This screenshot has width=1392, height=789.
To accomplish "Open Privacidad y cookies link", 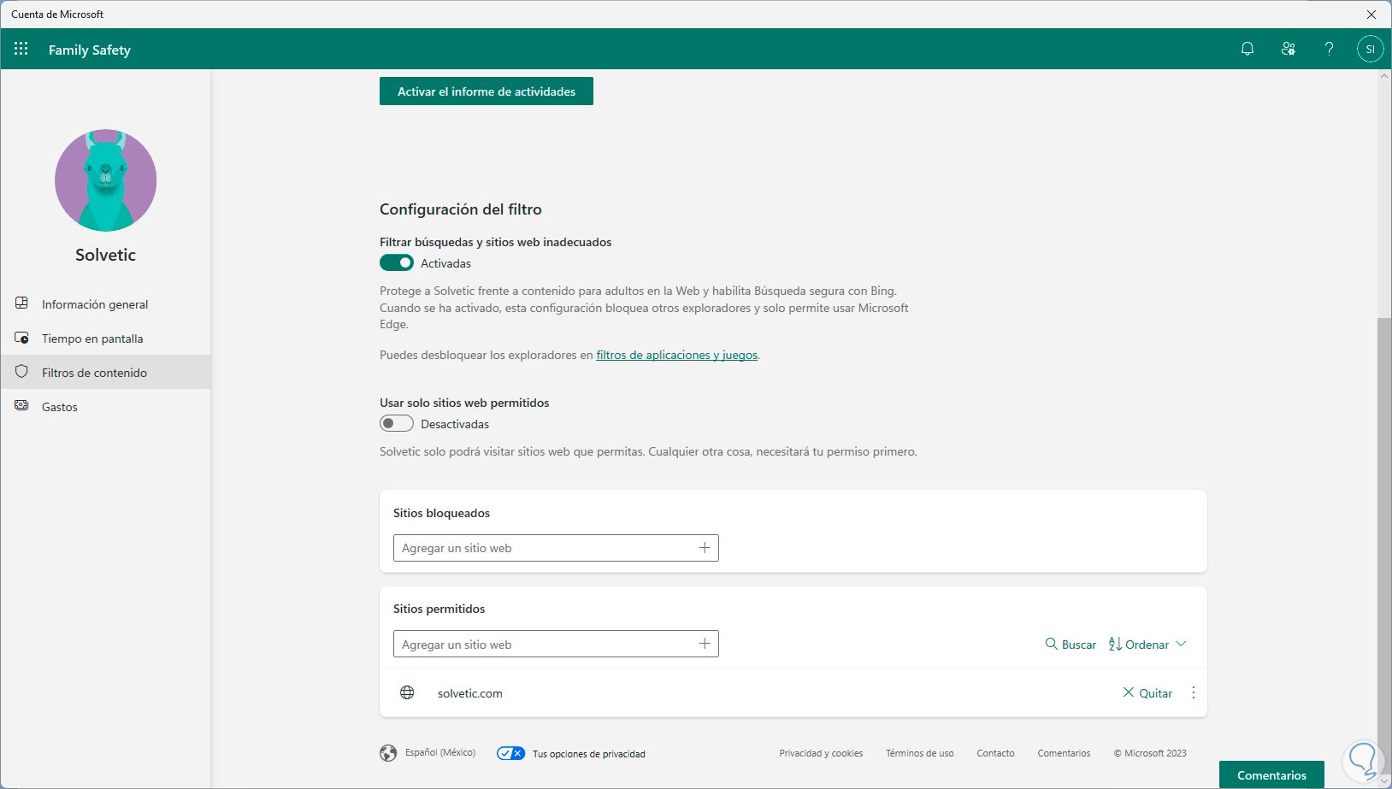I will coord(821,753).
